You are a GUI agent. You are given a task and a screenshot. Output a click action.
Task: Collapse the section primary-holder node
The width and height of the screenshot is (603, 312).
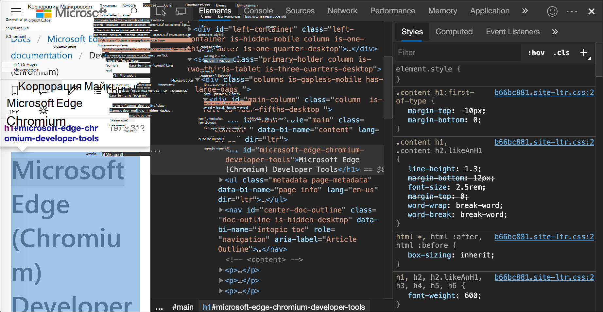190,59
